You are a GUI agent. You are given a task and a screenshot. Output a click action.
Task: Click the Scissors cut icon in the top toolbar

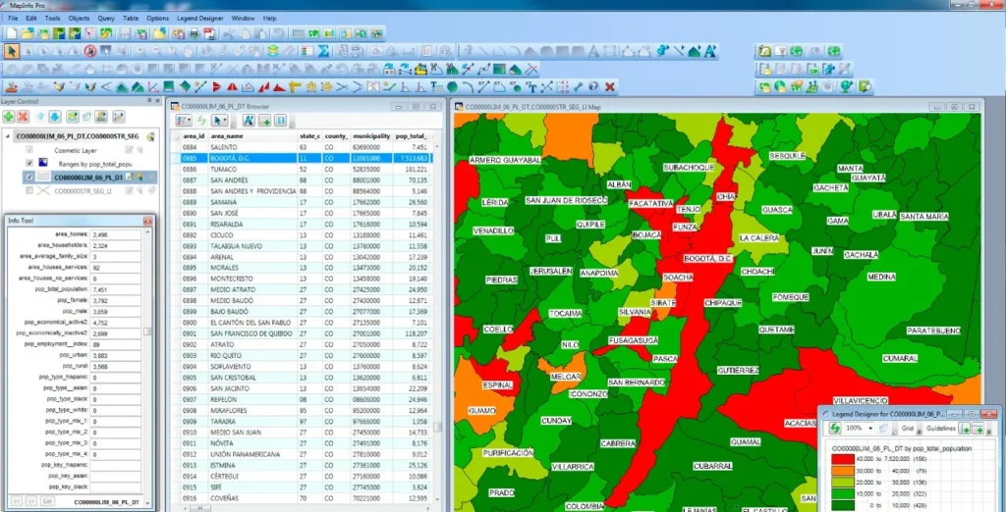228,32
